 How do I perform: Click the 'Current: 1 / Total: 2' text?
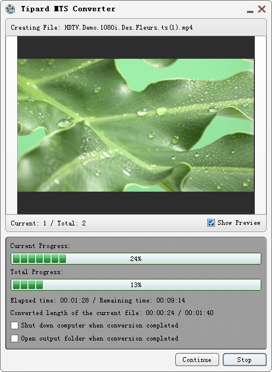48,223
